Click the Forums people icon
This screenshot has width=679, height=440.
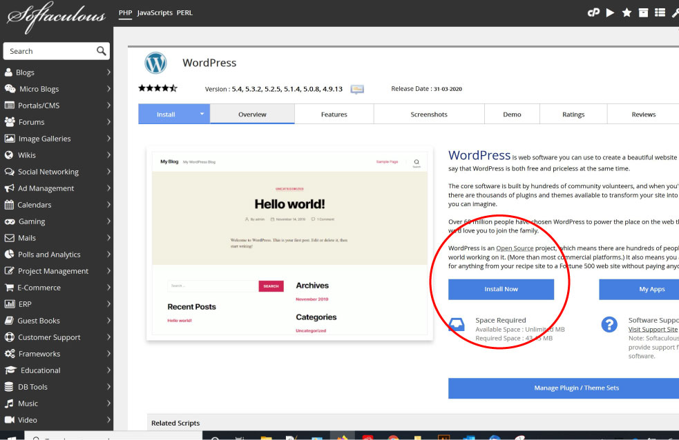point(10,122)
